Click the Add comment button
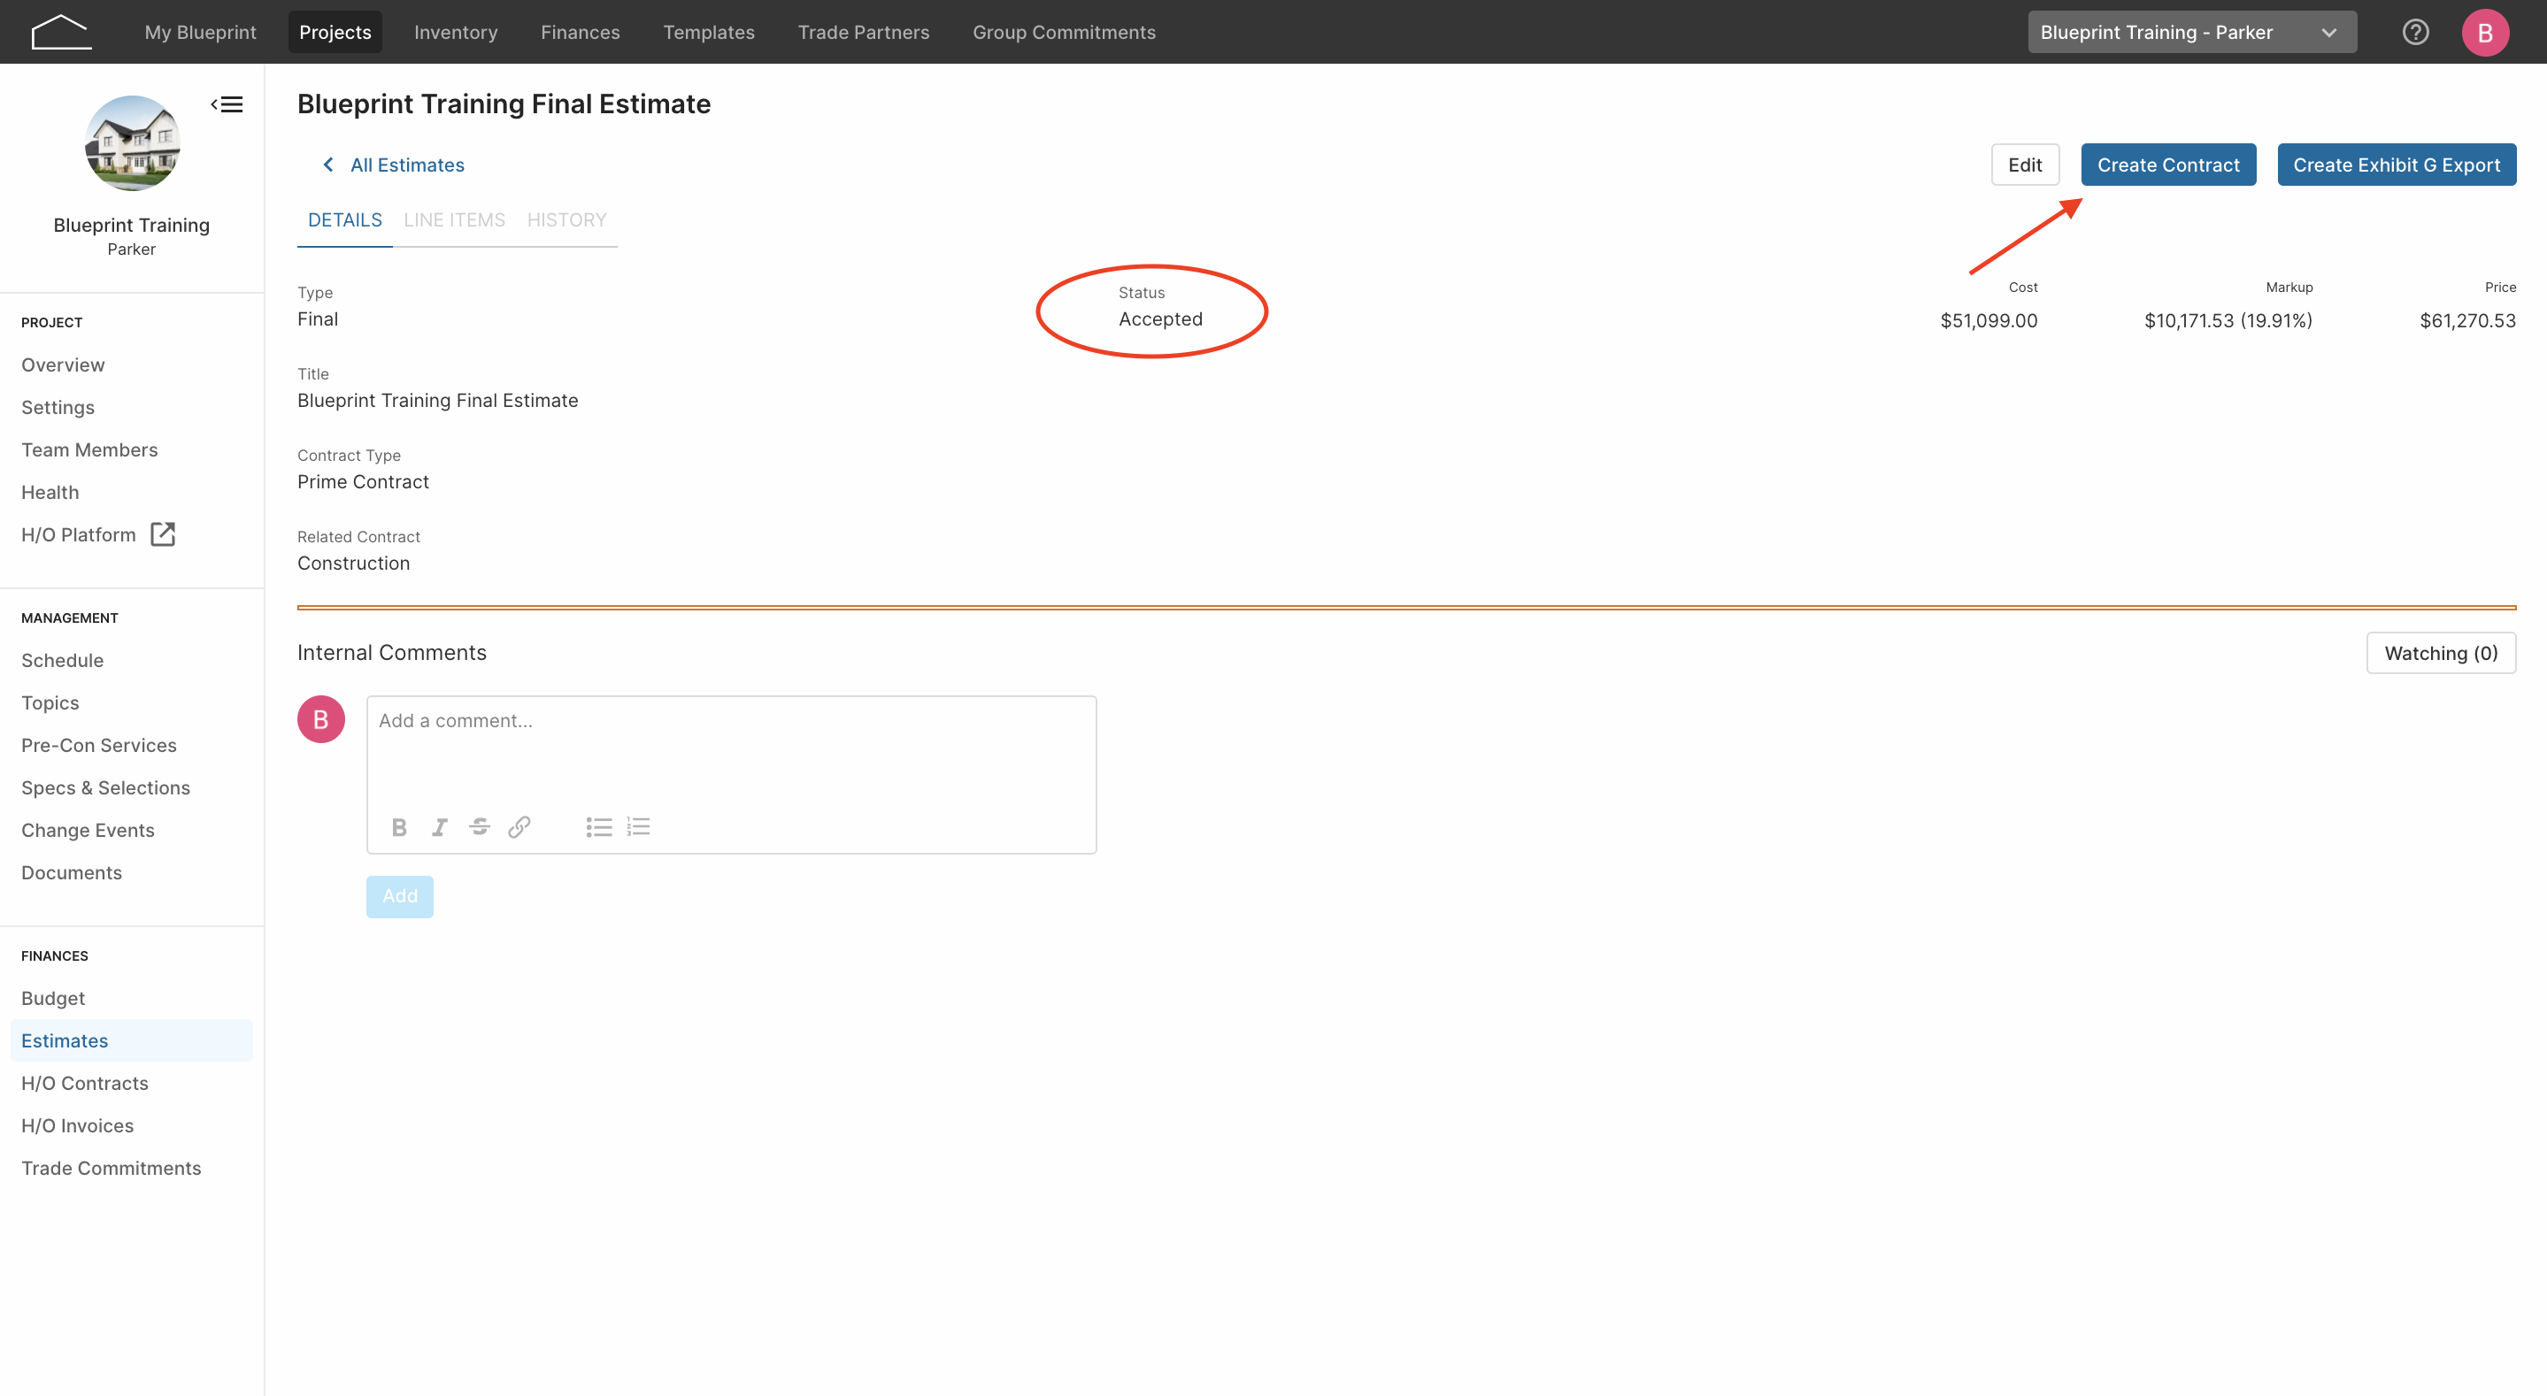The image size is (2547, 1396). pyautogui.click(x=399, y=896)
